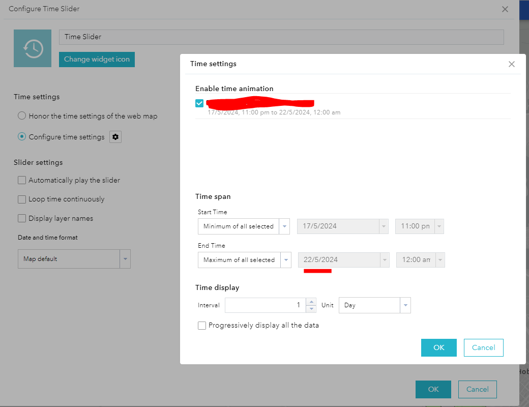Image resolution: width=529 pixels, height=407 pixels.
Task: Close the Time settings dialog
Action: pos(511,64)
